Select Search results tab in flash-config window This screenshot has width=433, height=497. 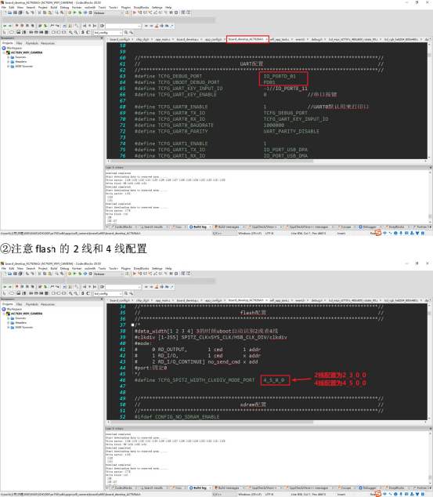153,488
